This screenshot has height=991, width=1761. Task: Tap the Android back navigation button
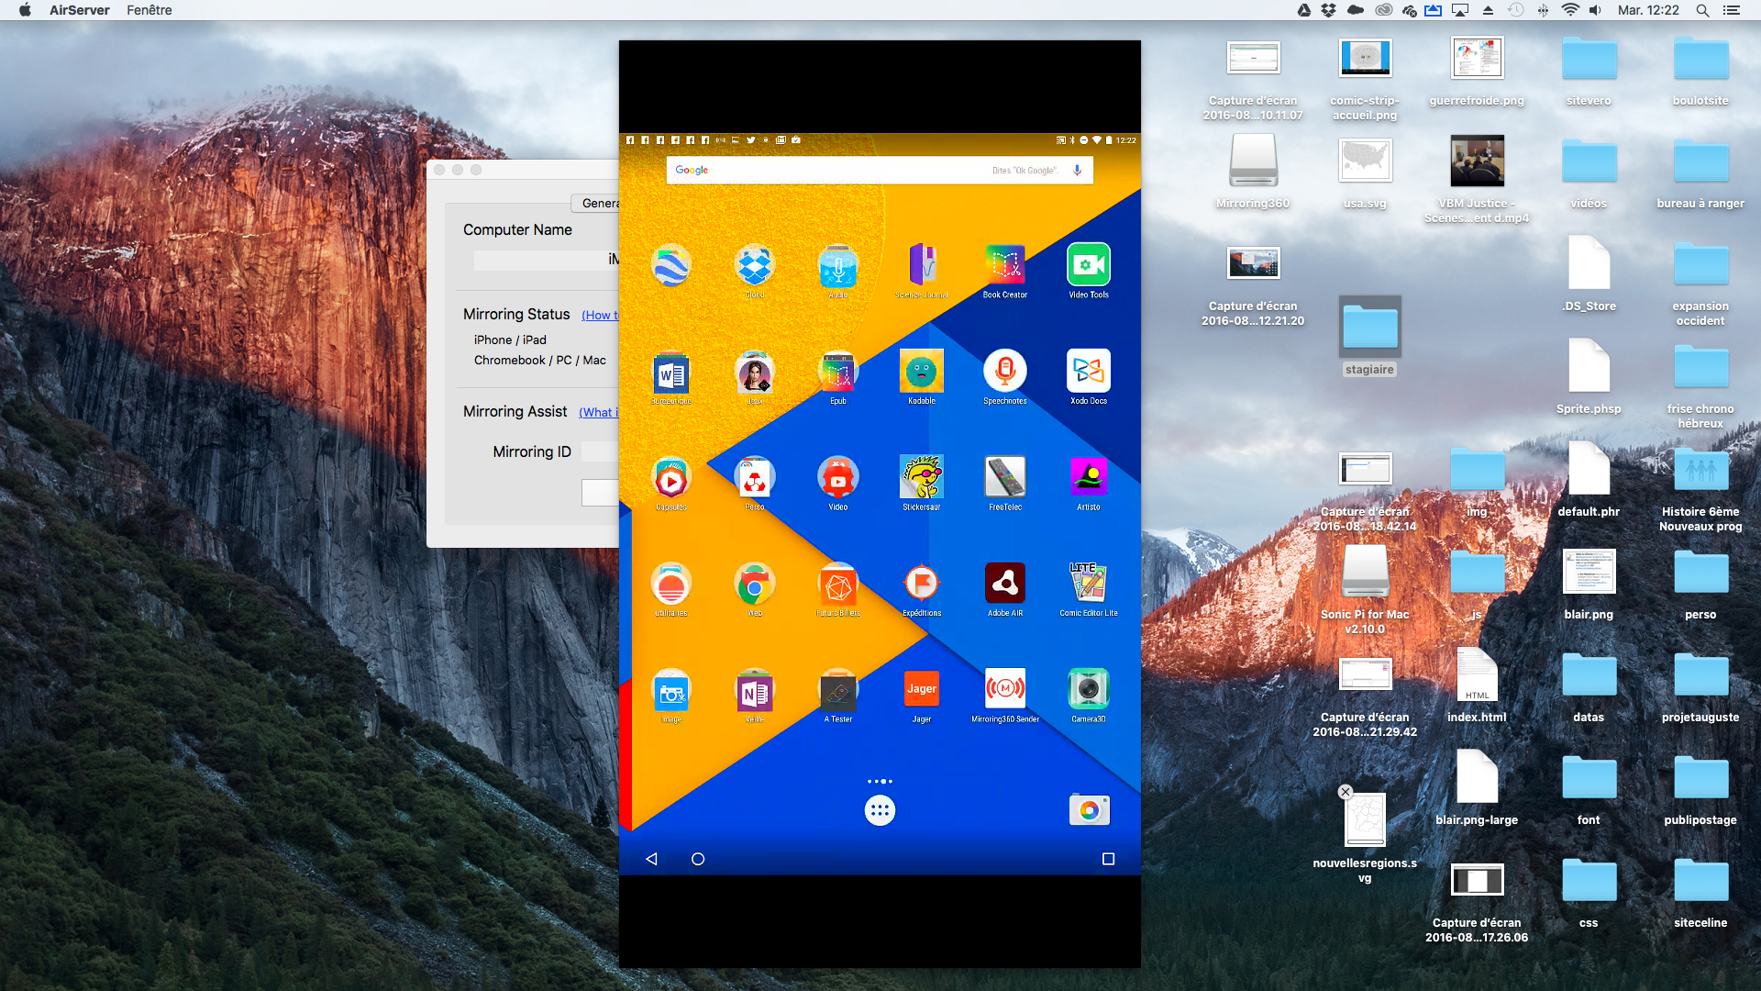tap(651, 859)
